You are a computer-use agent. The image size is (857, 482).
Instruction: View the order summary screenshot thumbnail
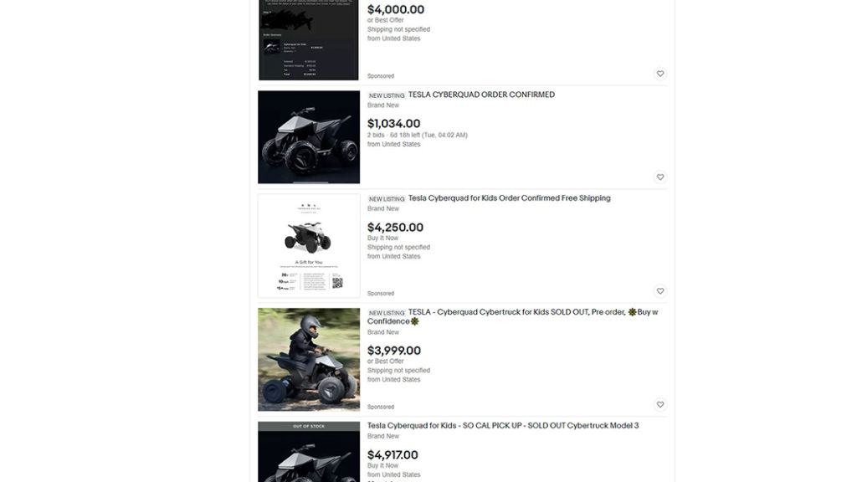[x=309, y=40]
